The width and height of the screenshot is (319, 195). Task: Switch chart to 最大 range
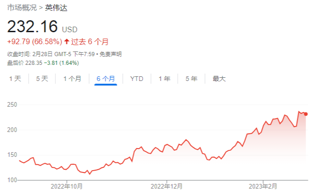tap(219, 79)
